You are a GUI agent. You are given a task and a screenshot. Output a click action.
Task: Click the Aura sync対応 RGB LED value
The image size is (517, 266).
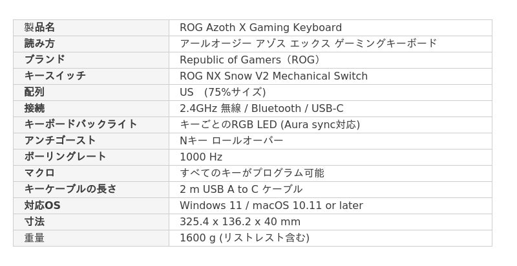coord(269,125)
